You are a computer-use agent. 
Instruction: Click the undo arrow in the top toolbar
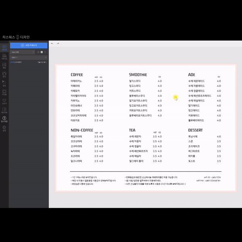(52, 44)
